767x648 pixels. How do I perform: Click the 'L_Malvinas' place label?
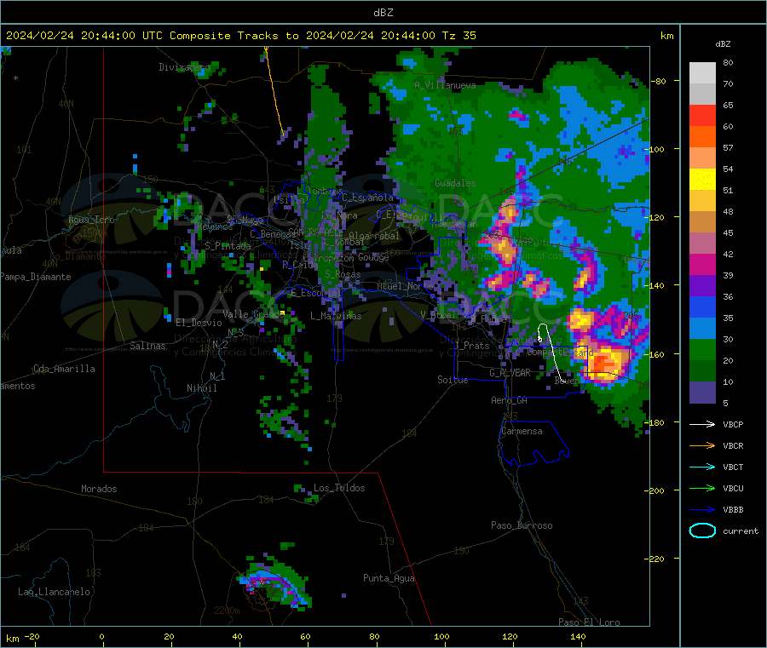[x=336, y=316]
